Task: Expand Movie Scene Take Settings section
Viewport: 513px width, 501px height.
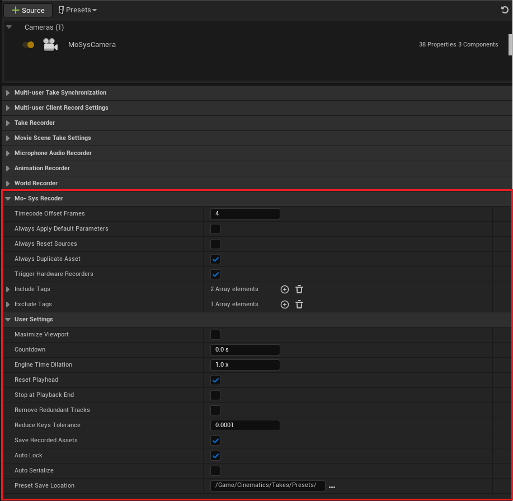Action: pyautogui.click(x=8, y=138)
